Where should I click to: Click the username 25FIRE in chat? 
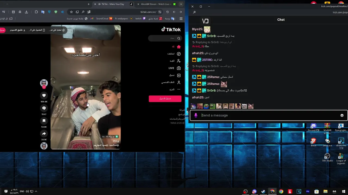(207, 60)
